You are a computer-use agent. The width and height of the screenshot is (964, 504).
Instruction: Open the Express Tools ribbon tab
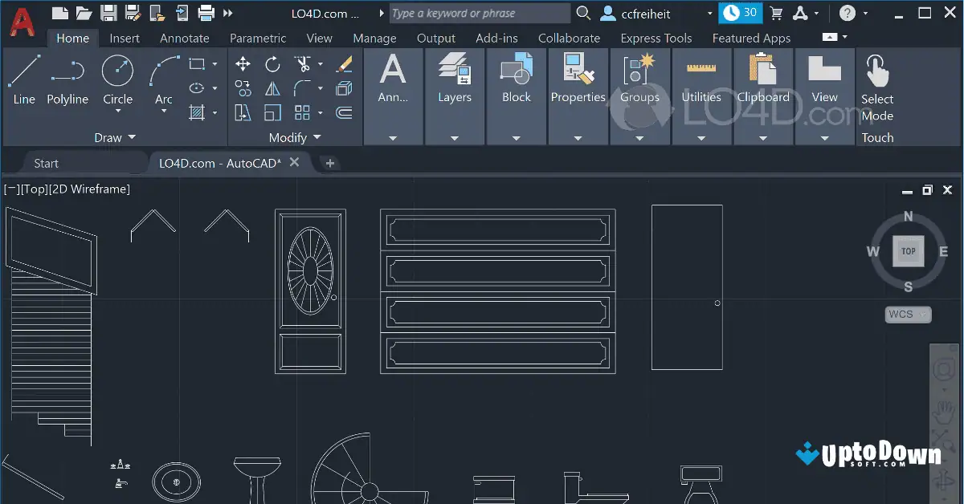656,38
